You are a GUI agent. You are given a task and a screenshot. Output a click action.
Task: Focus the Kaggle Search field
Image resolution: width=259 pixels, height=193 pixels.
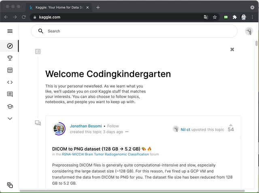(134, 31)
